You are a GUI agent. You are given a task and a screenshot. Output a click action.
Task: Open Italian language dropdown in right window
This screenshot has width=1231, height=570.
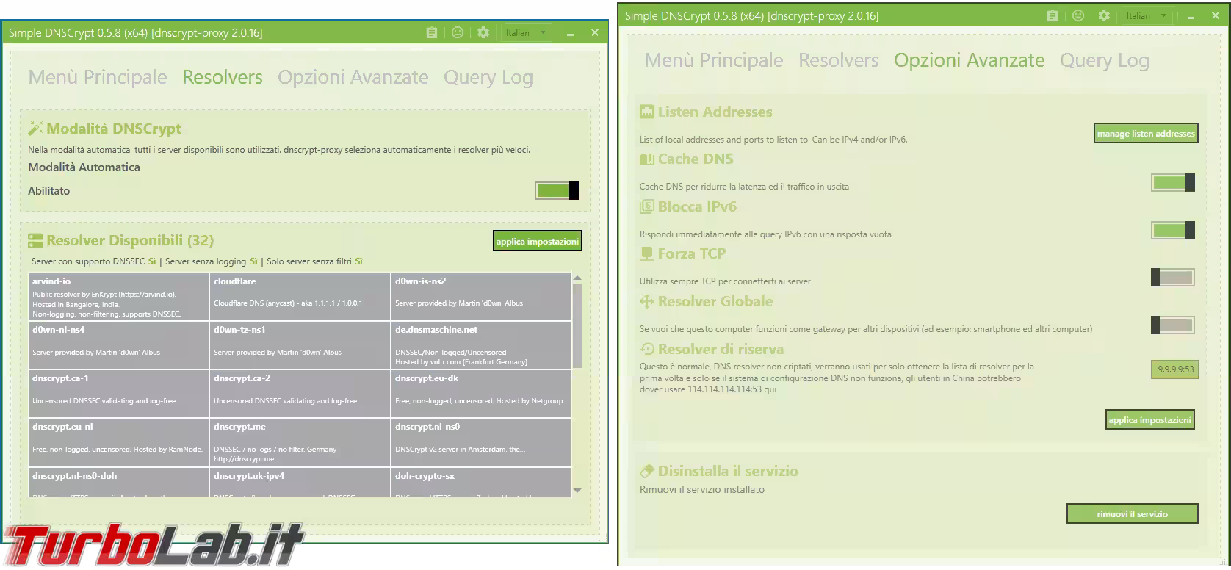click(1147, 16)
